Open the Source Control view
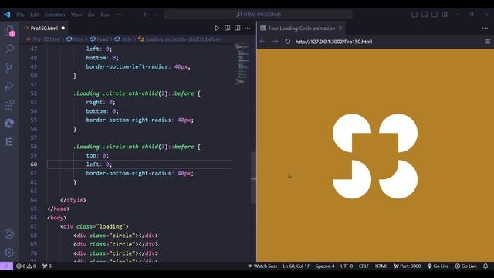Image resolution: width=494 pixels, height=278 pixels. coord(9,67)
